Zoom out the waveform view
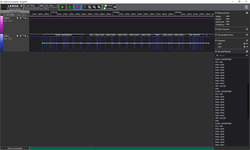Screen dimensions: 250x150 click(94, 7)
